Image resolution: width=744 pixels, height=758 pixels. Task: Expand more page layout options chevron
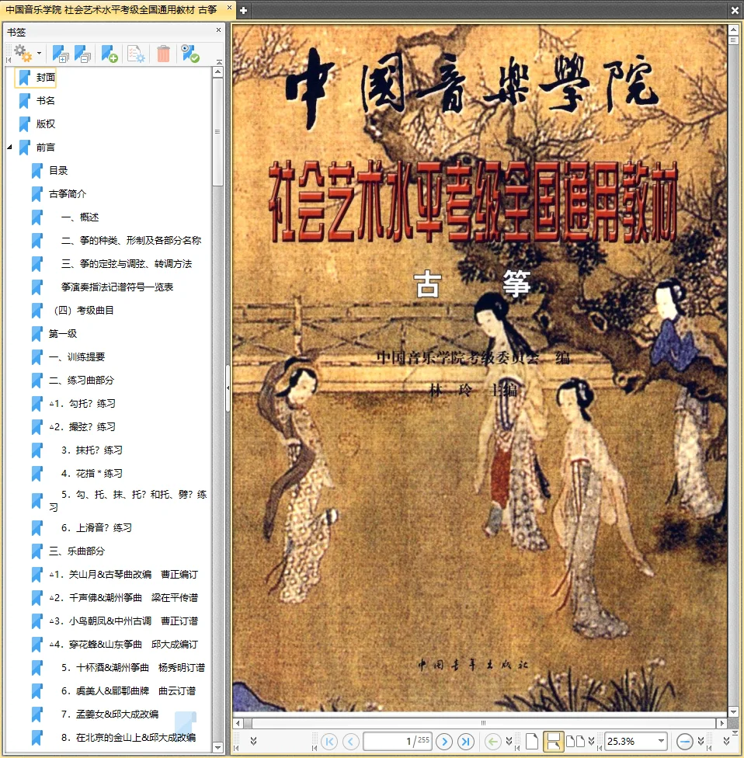tap(591, 741)
